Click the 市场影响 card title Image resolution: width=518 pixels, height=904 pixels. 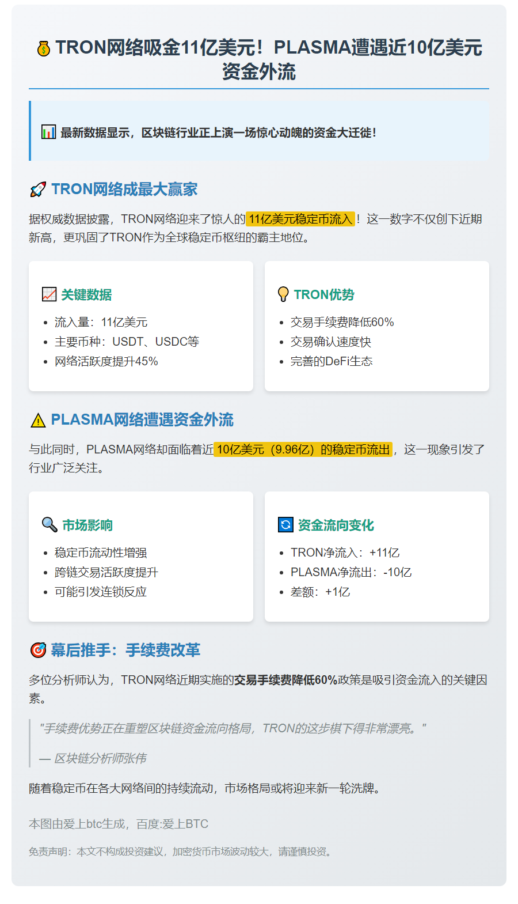point(87,525)
